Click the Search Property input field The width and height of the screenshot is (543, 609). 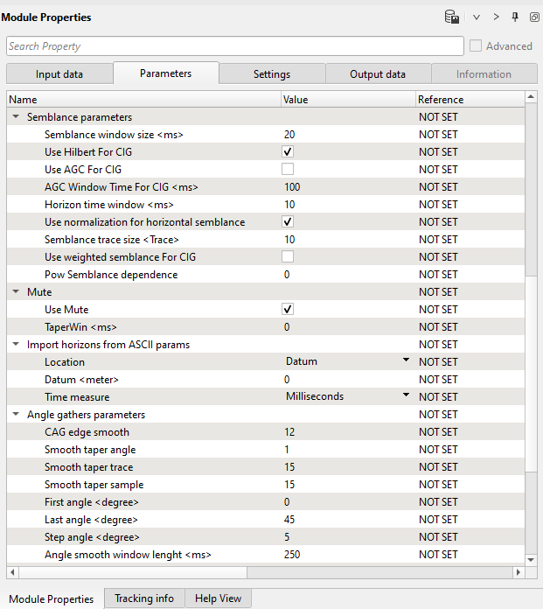234,46
